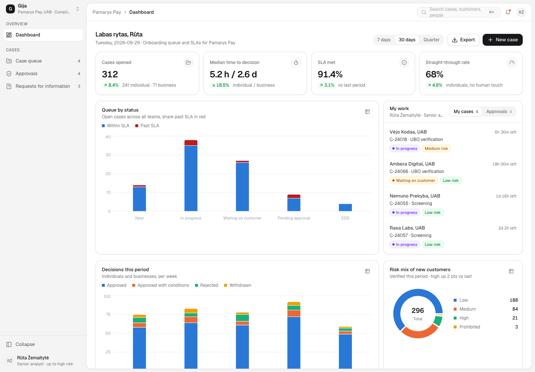Select the 7 days range
Image resolution: width=535 pixels, height=372 pixels.
[x=384, y=40]
